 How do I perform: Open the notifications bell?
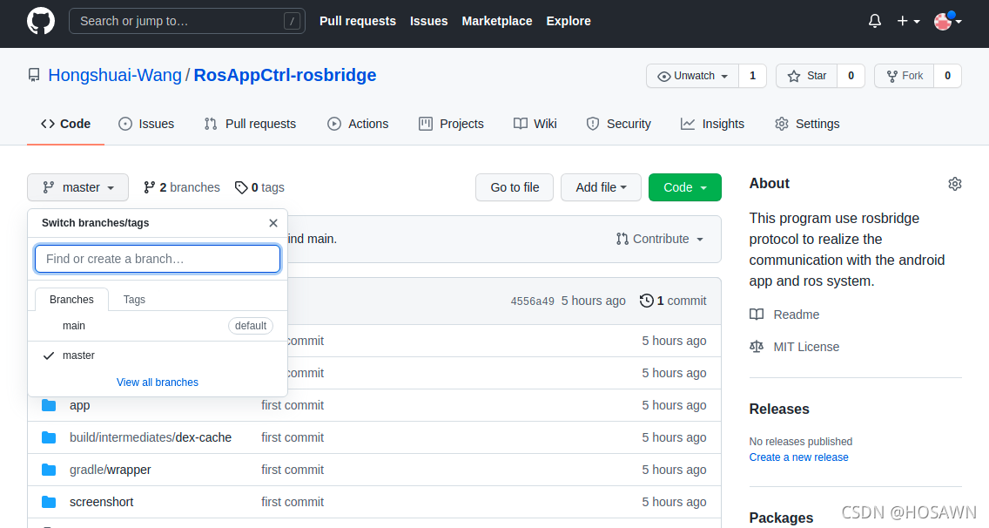tap(875, 21)
